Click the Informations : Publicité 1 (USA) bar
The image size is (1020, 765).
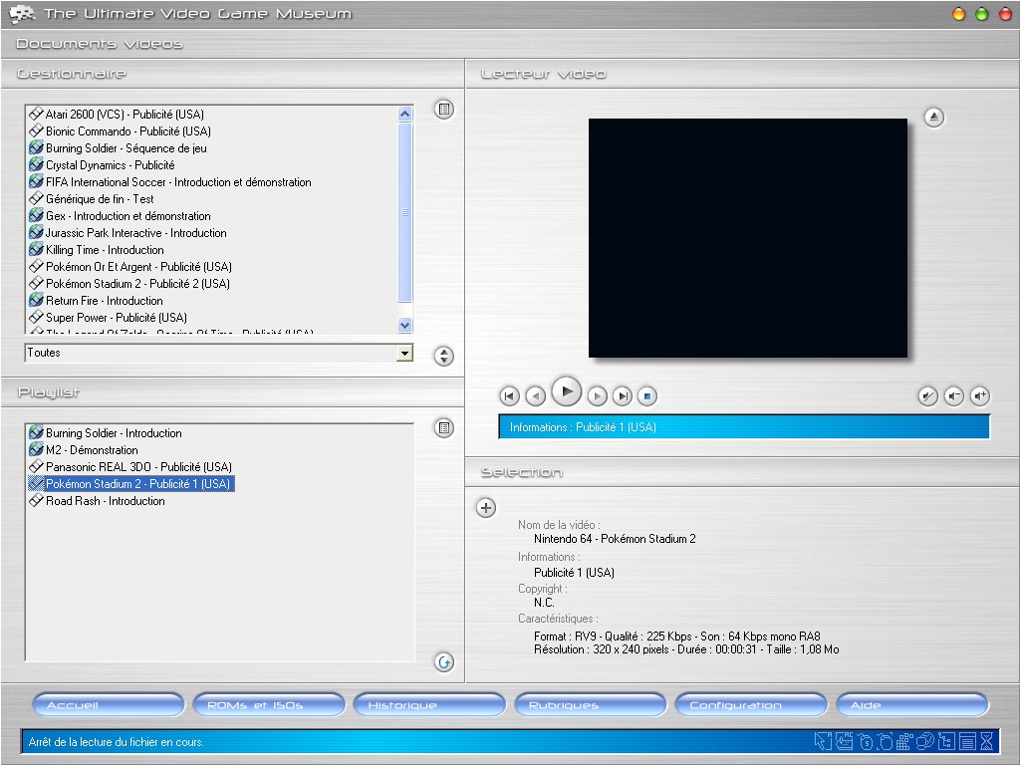pyautogui.click(x=744, y=426)
